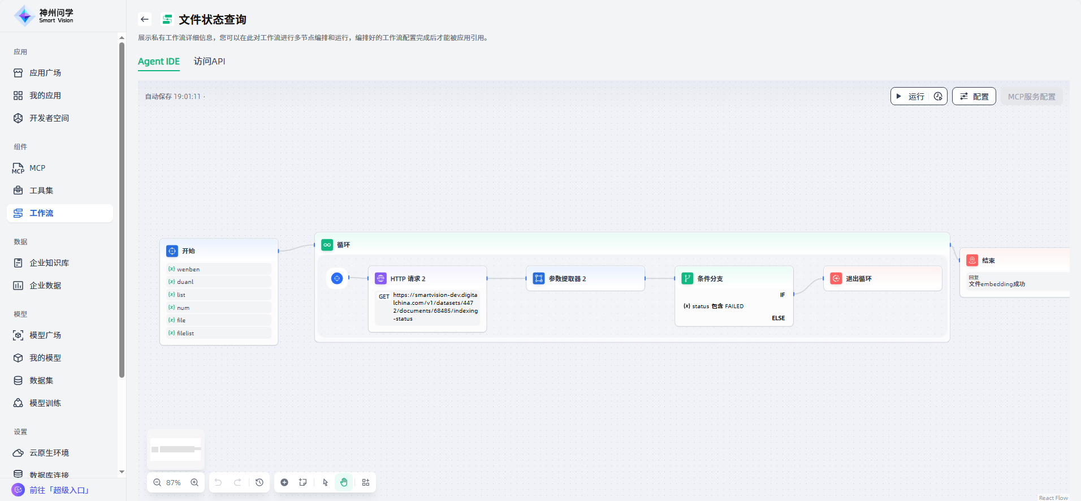Click the zoom out magnifier icon

157,482
